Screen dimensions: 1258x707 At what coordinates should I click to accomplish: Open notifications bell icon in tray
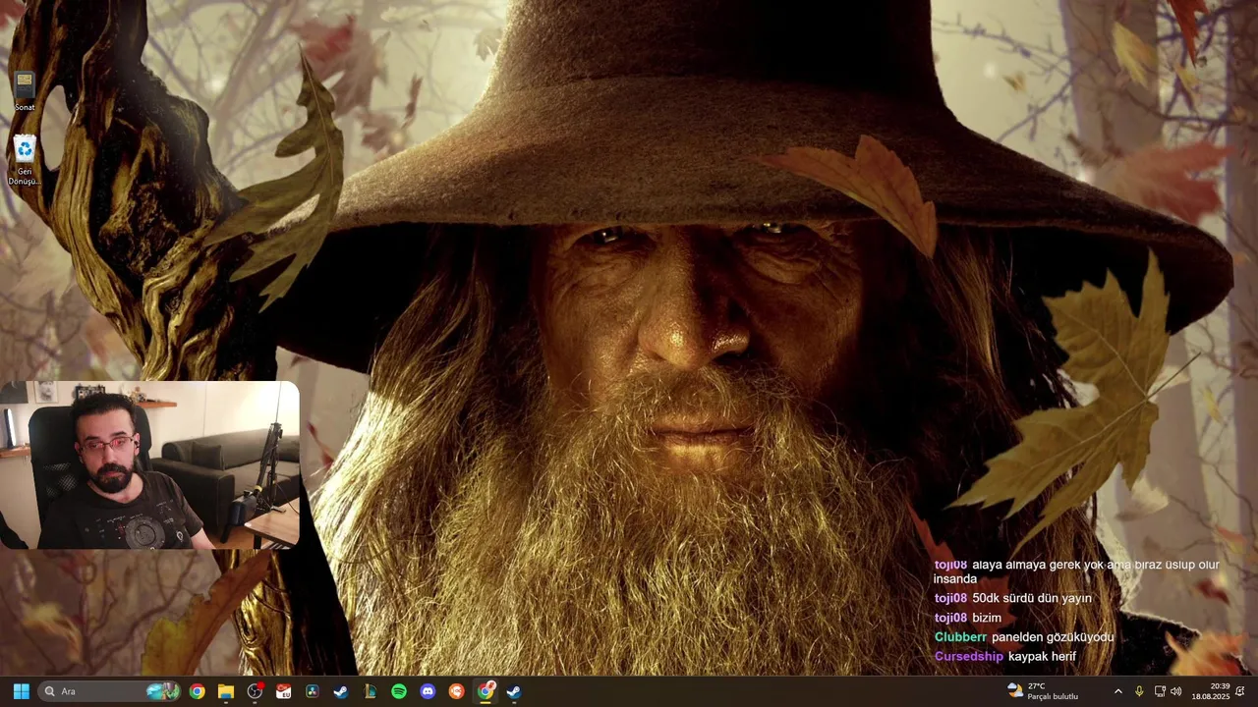point(1240,691)
